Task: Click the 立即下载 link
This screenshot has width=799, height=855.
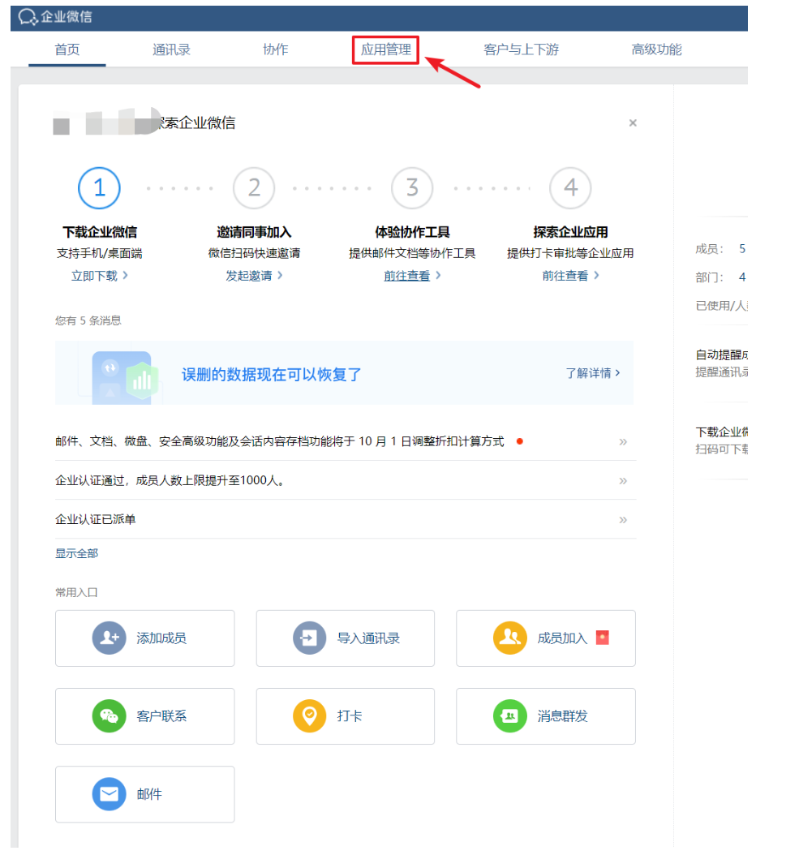Action: pos(99,276)
